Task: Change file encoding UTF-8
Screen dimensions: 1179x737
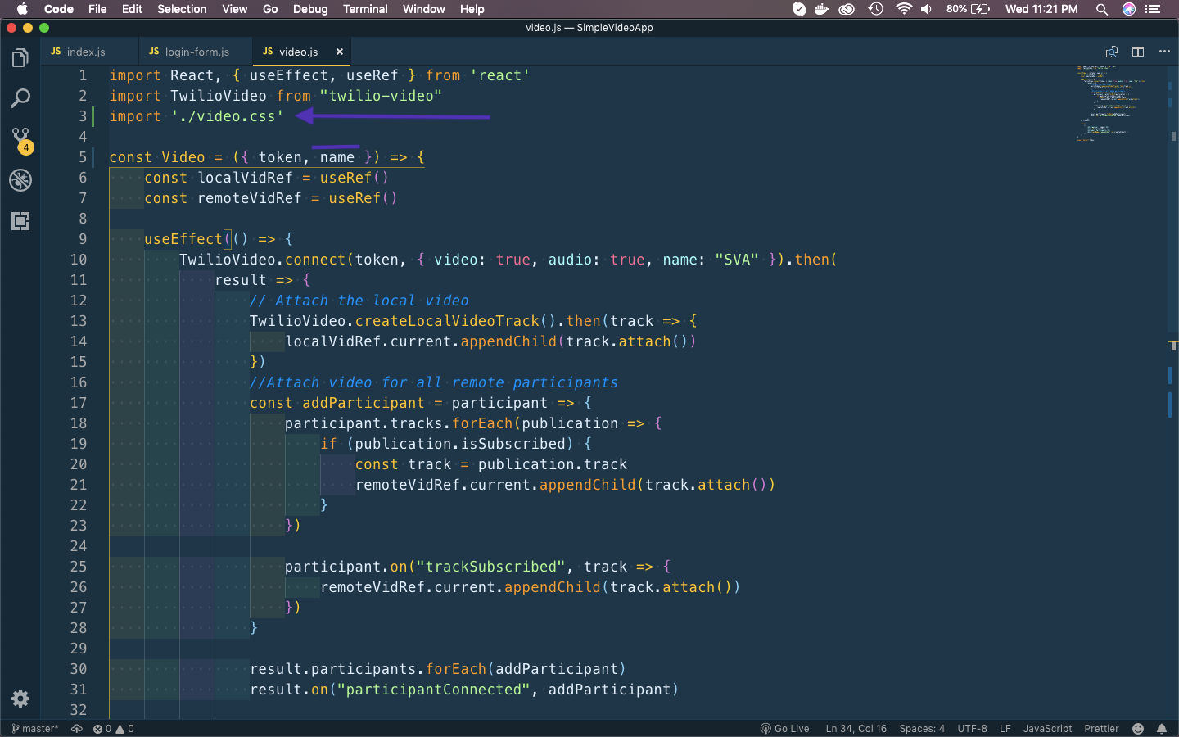Action: coord(973,729)
